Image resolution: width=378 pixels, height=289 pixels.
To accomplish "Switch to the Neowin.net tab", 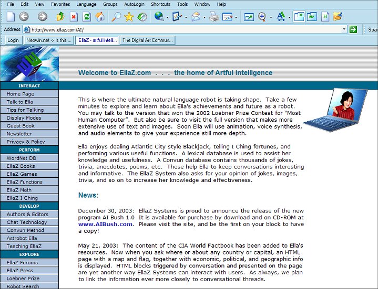I will pos(49,40).
